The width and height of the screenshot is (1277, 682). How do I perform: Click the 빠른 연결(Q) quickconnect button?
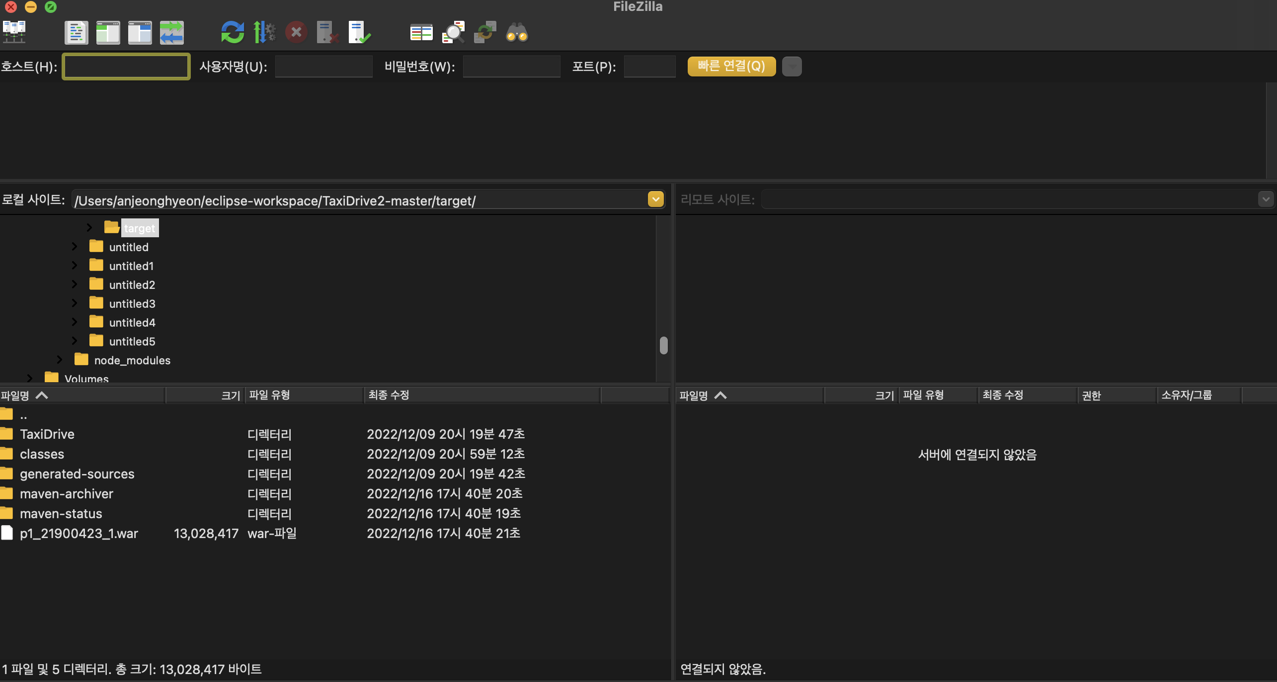(731, 67)
